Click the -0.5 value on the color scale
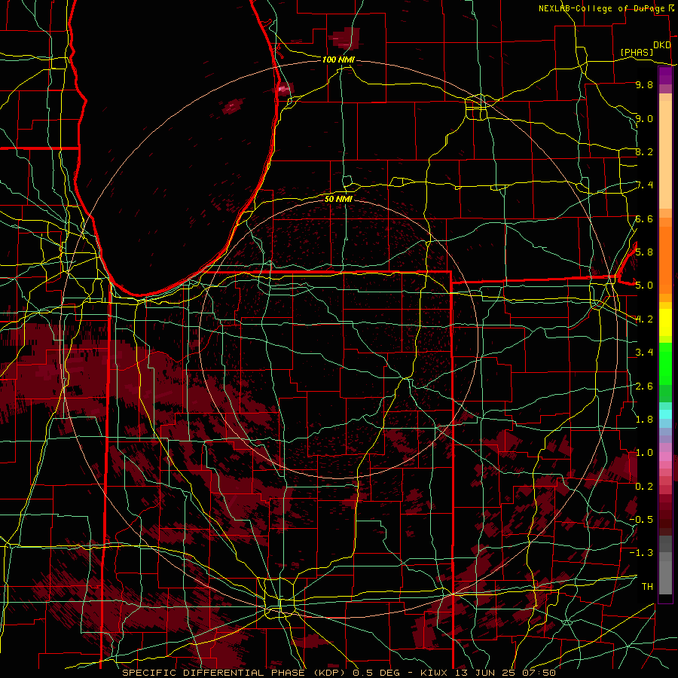 641,519
